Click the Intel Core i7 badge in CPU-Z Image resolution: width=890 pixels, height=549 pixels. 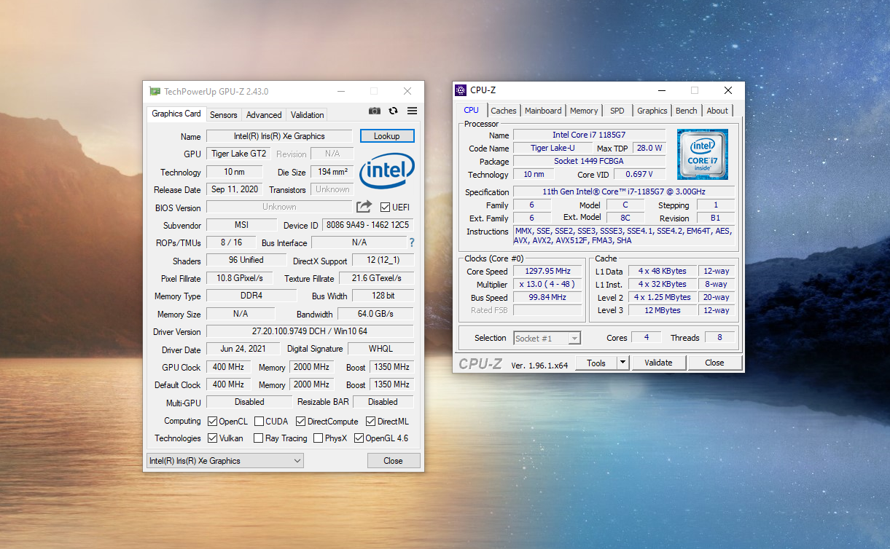(x=702, y=154)
